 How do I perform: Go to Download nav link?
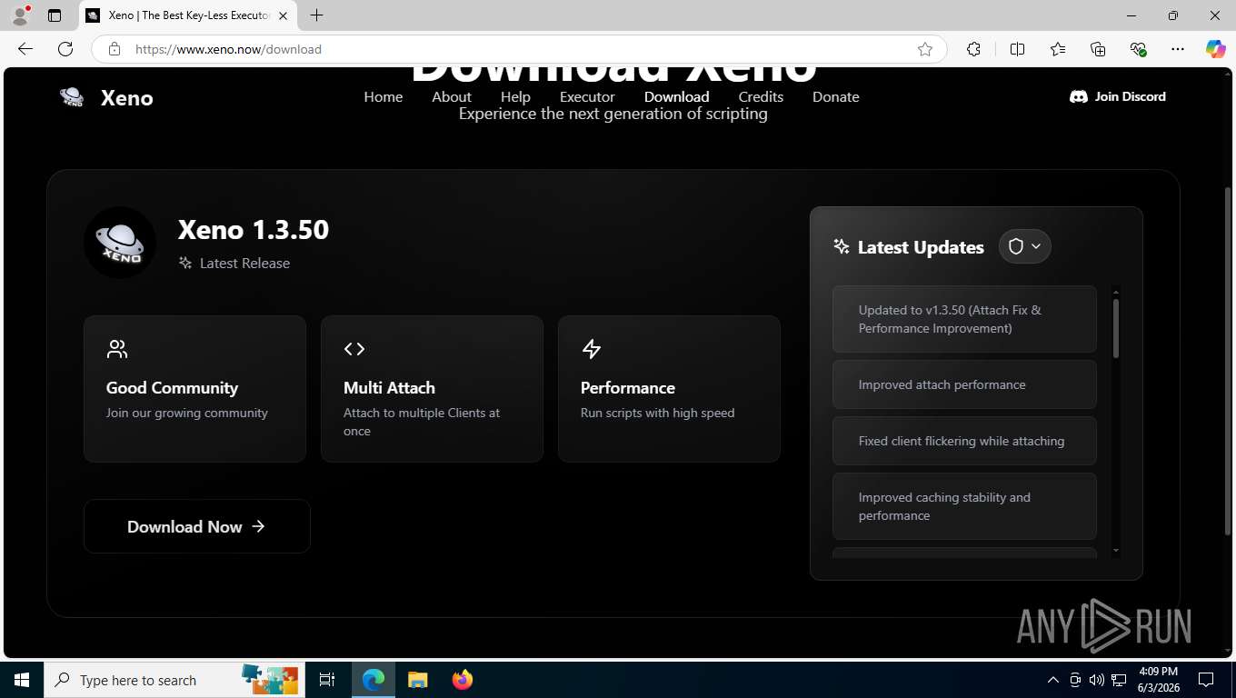[677, 96]
